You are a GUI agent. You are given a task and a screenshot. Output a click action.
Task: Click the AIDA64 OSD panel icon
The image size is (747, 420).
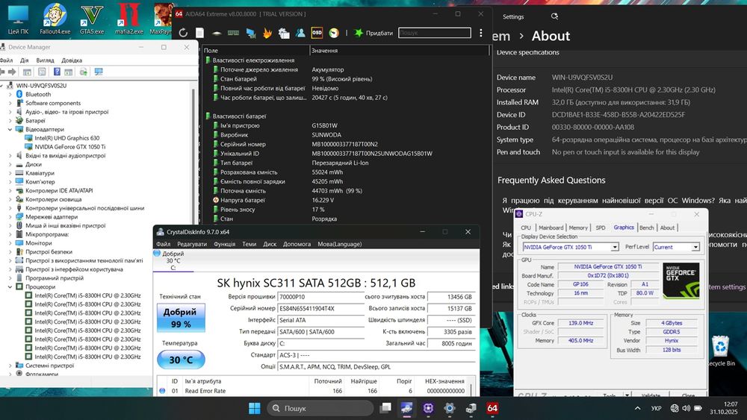[317, 33]
